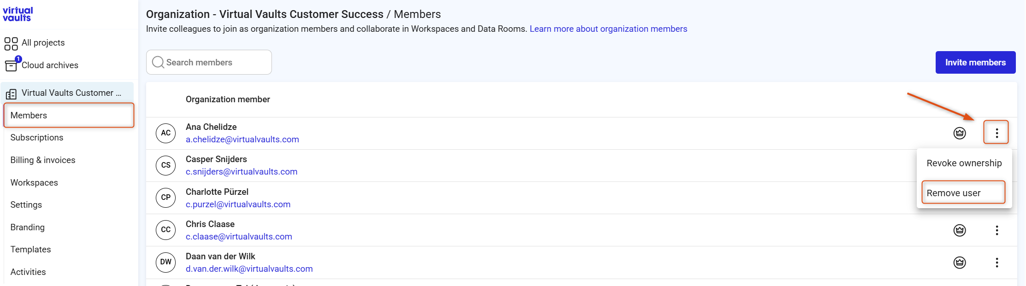Image resolution: width=1026 pixels, height=286 pixels.
Task: Open Learn more about organization members link
Action: click(x=608, y=29)
